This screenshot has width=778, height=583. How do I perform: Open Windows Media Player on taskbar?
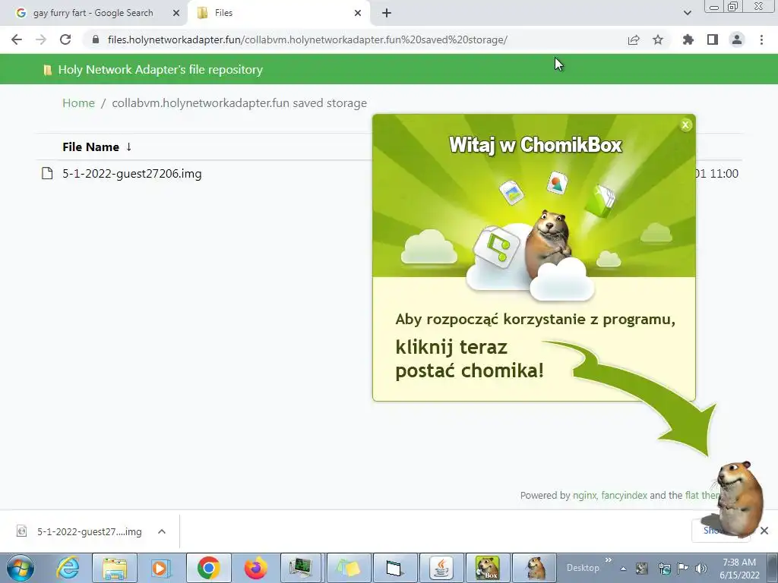point(161,568)
